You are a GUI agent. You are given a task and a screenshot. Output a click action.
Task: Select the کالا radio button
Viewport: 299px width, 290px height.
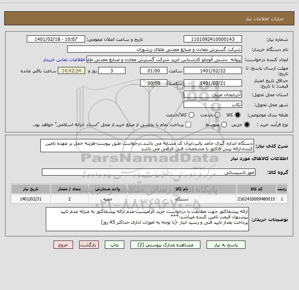238,115
